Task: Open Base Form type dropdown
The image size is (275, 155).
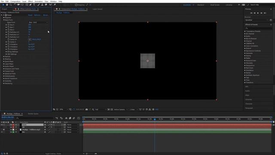Action: [x=38, y=22]
